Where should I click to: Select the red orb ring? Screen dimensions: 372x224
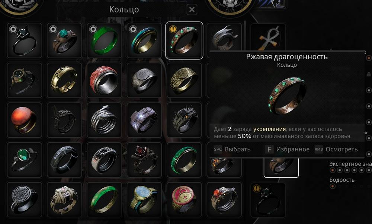(x=25, y=120)
